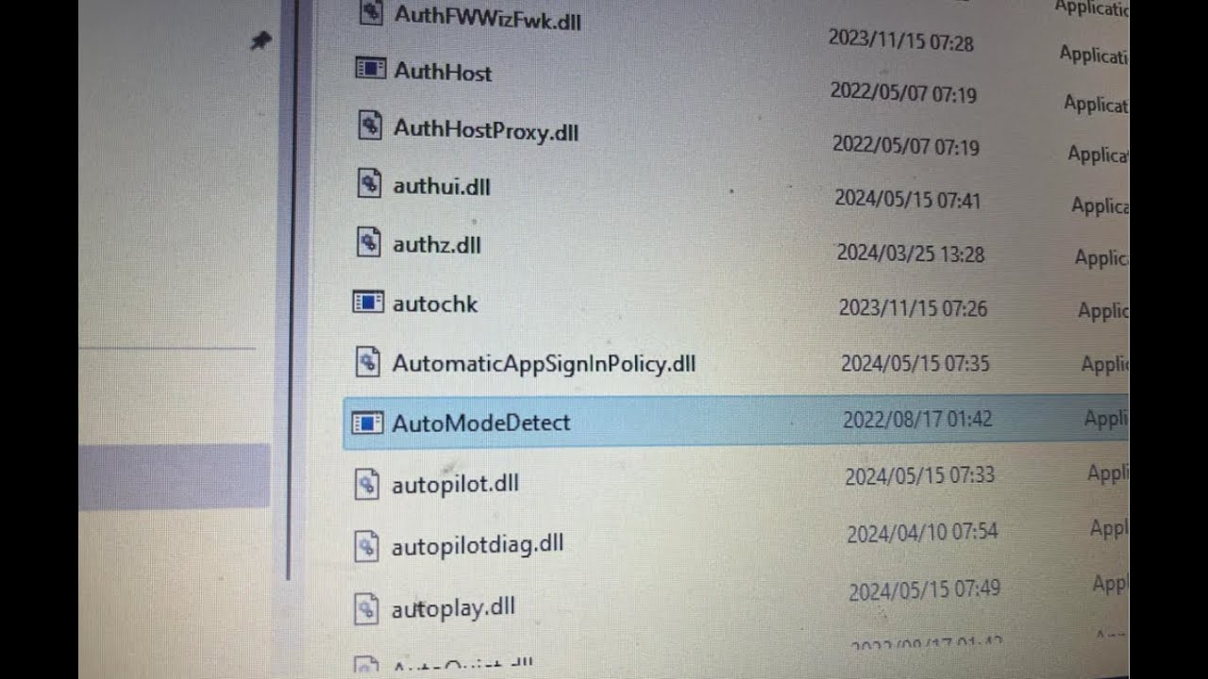This screenshot has height=679, width=1208.
Task: Click the navigation pane vertical scrollbar
Action: (x=288, y=283)
